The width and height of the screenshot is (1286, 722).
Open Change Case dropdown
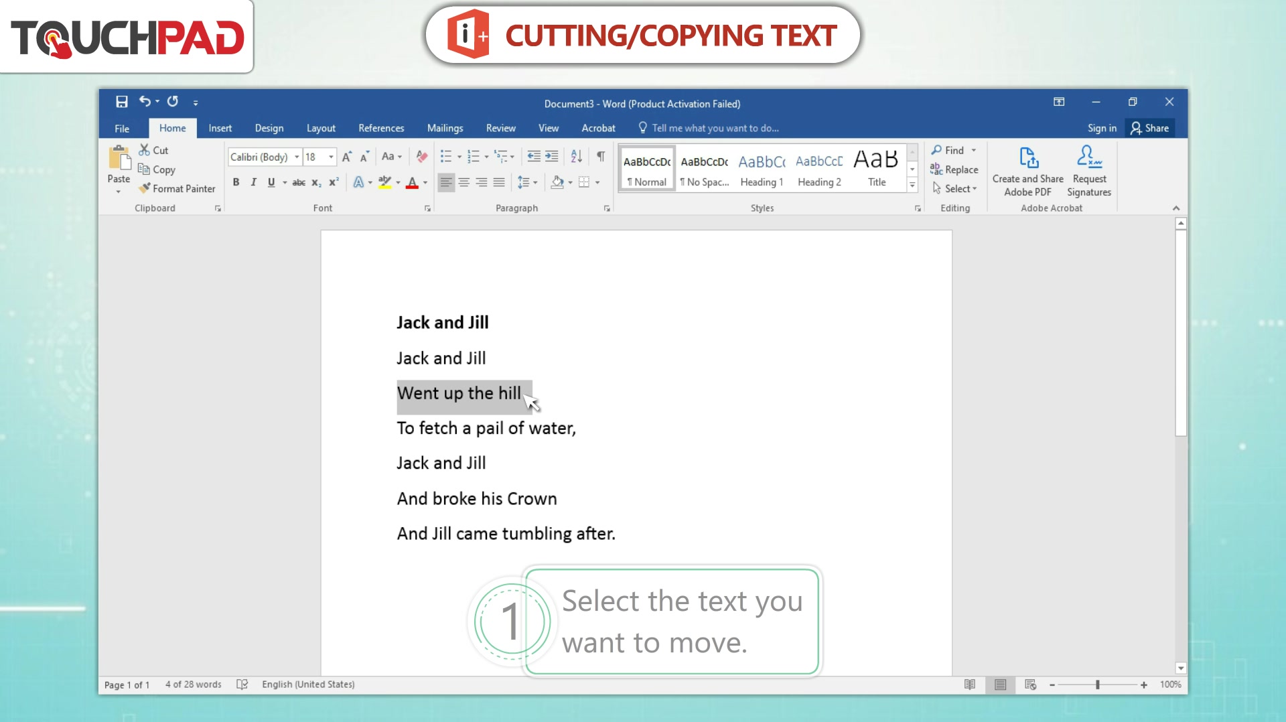(391, 157)
